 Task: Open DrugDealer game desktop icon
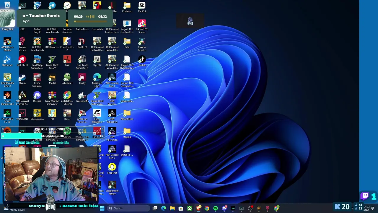(x=37, y=115)
